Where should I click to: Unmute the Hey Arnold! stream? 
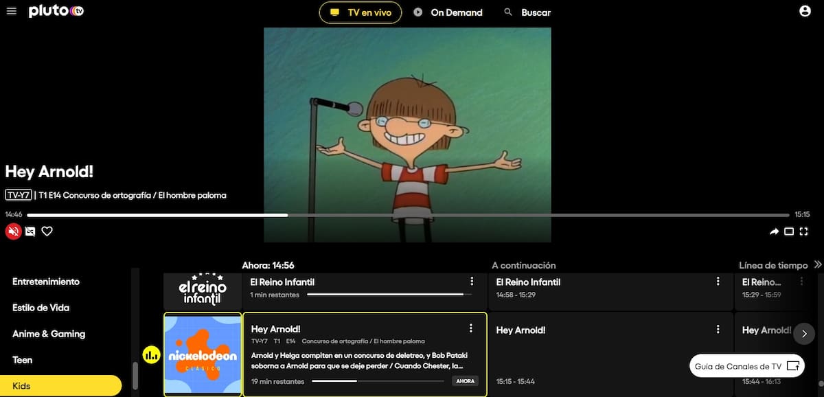(x=13, y=231)
